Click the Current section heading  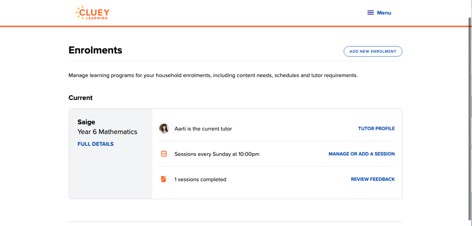click(81, 98)
